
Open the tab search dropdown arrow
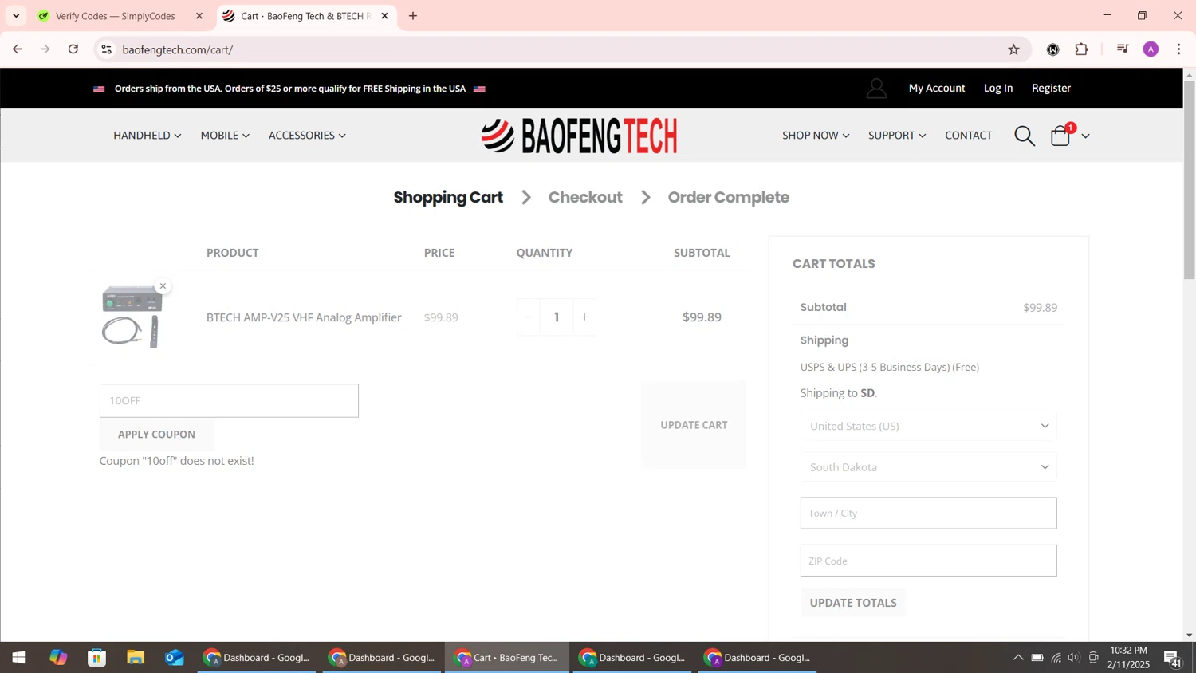pos(16,16)
